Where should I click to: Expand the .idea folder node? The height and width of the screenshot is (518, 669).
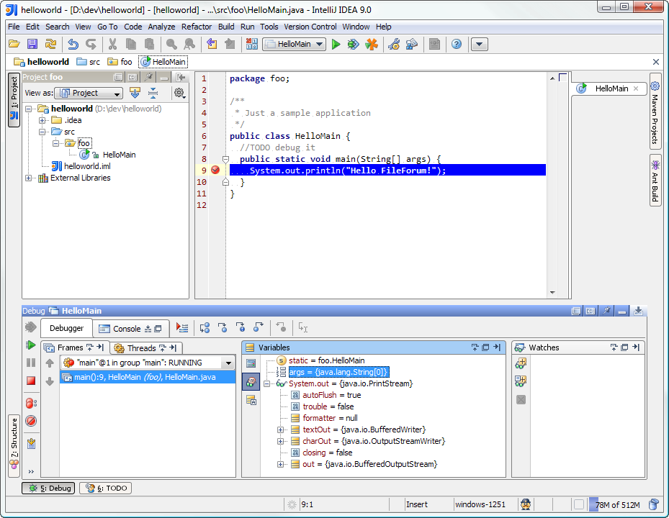pos(42,120)
